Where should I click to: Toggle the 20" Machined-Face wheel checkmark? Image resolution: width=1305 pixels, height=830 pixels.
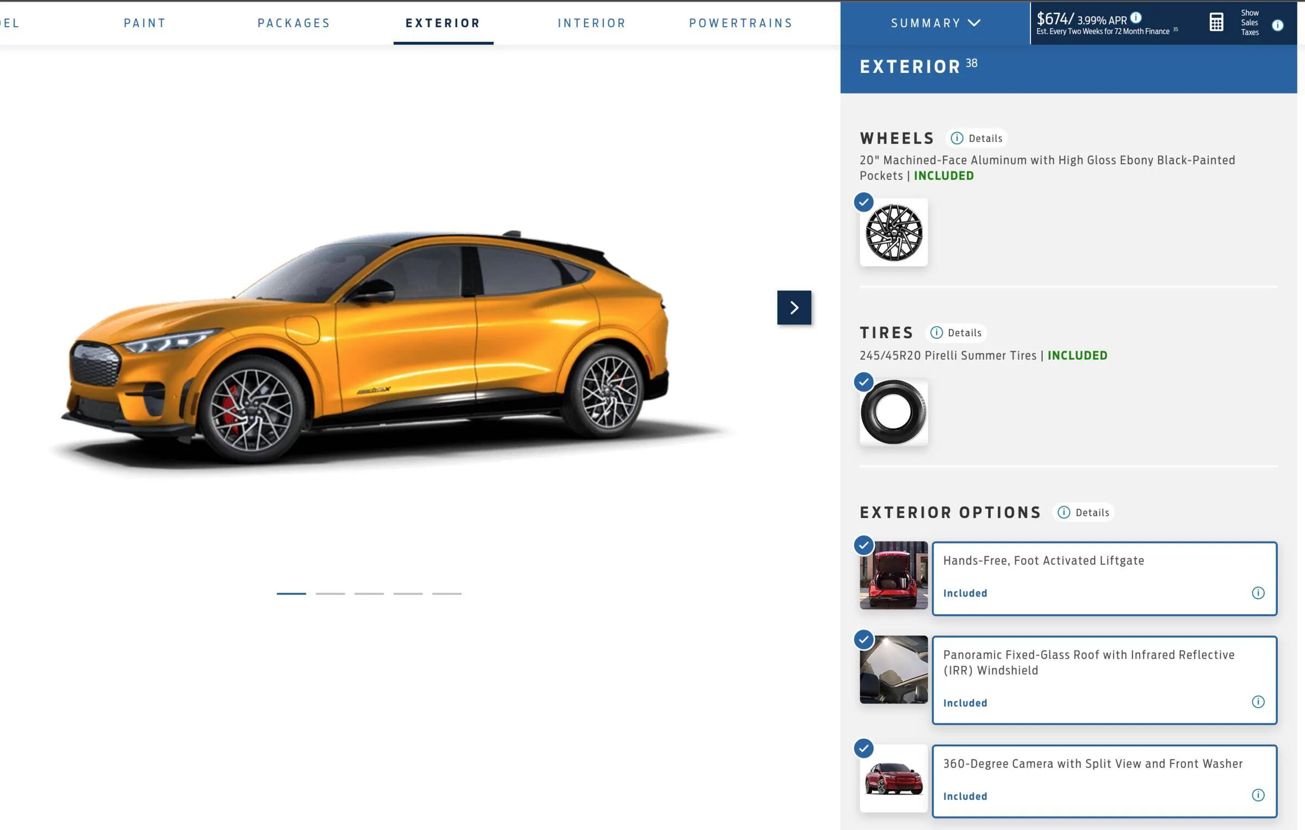point(863,202)
